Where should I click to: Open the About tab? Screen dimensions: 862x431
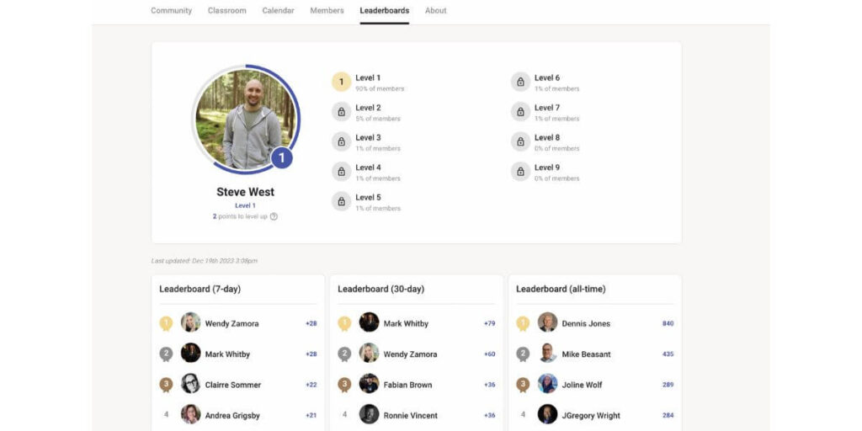(x=436, y=10)
